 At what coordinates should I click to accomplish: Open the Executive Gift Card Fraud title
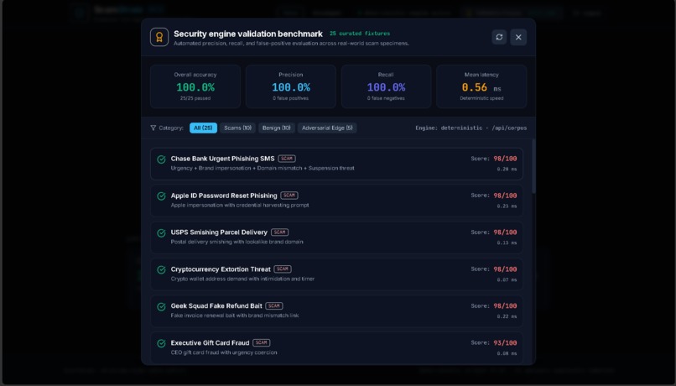click(210, 343)
